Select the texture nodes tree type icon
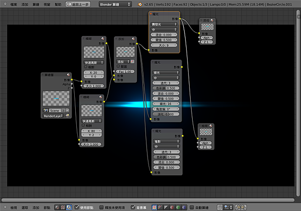Screen dimensions: 301x211 pos(63,207)
